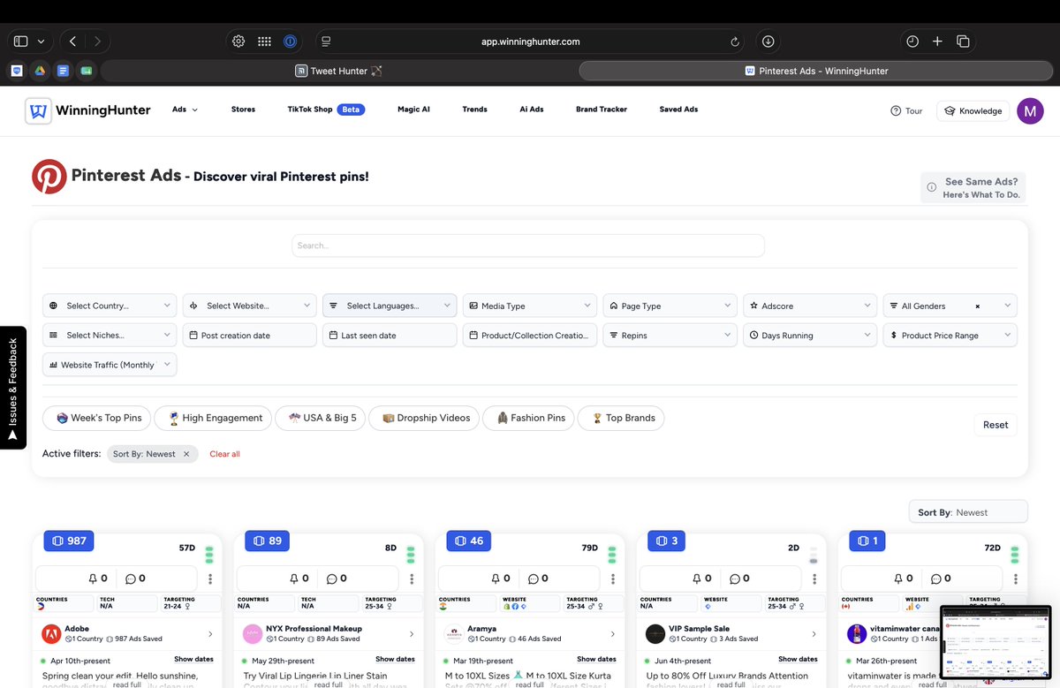1060x688 pixels.
Task: Click the 987 ads saved badge
Action: 69,541
